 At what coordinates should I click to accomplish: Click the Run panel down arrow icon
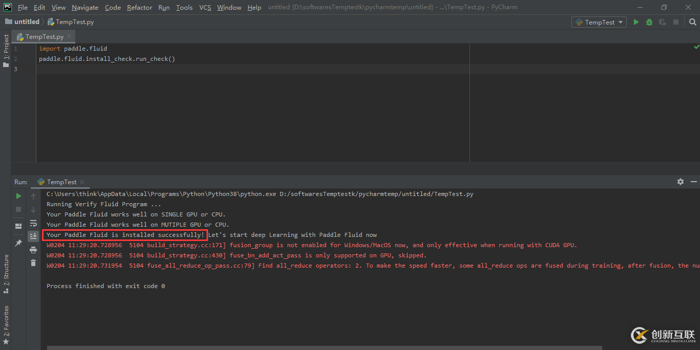pos(33,209)
